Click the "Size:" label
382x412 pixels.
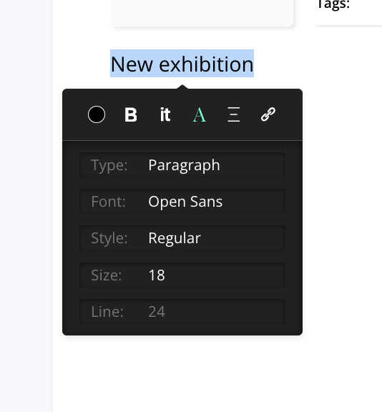(106, 275)
